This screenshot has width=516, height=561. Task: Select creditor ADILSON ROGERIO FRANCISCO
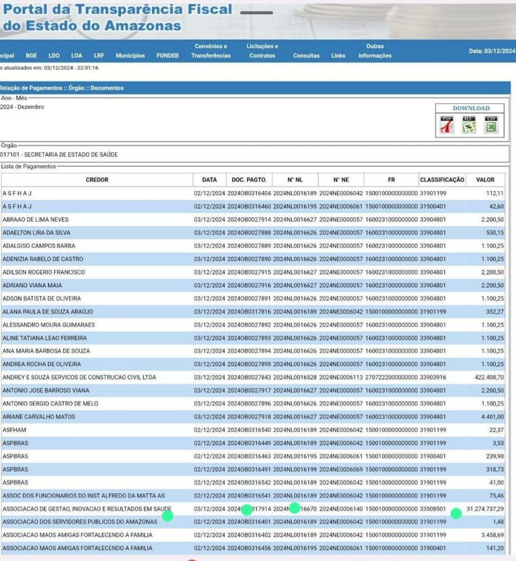point(44,272)
